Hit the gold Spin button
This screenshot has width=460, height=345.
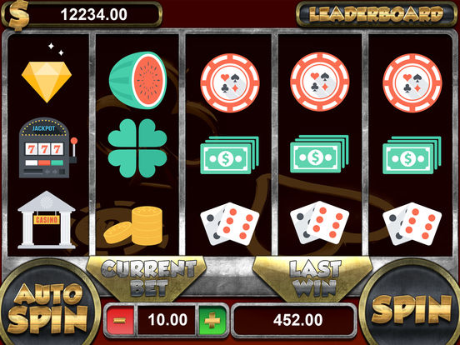click(x=411, y=308)
